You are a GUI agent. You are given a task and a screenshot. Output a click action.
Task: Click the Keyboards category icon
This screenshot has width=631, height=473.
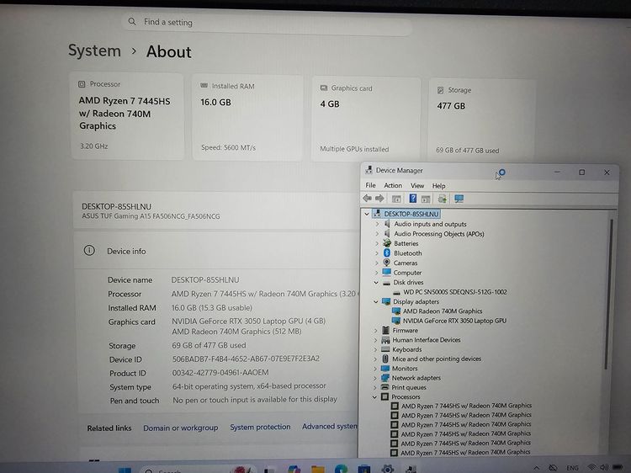pyautogui.click(x=385, y=349)
